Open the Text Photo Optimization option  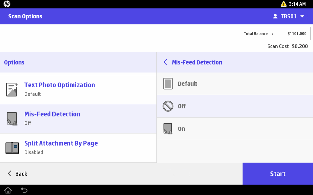[59, 85]
